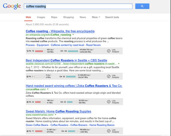Screen dimensions: 171x136
Task: Open Coffee Brewers sitelink
Action: pyautogui.click(x=79, y=125)
